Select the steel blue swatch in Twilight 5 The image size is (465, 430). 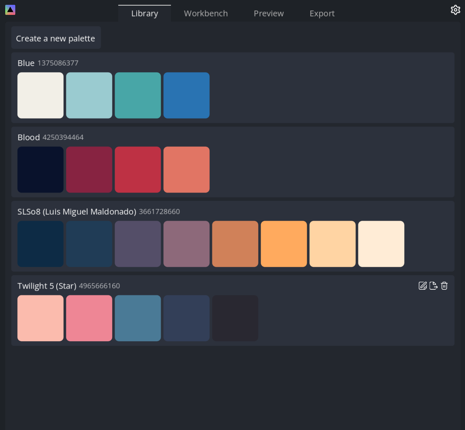tap(138, 318)
